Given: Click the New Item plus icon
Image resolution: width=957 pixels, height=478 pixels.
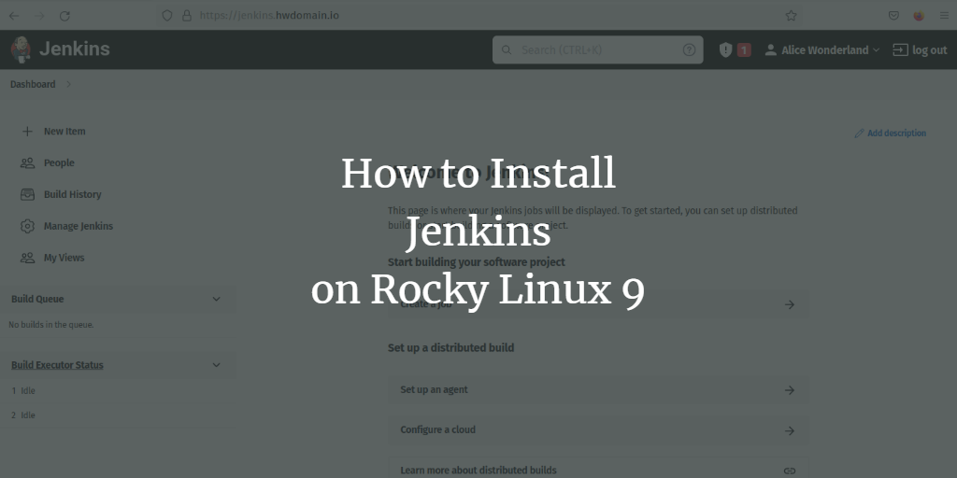Looking at the screenshot, I should (x=27, y=131).
